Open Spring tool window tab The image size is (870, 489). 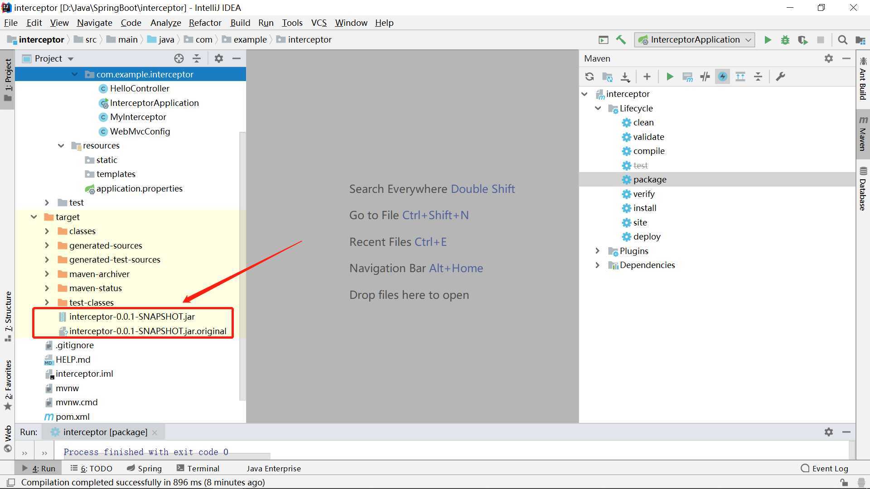pyautogui.click(x=144, y=468)
